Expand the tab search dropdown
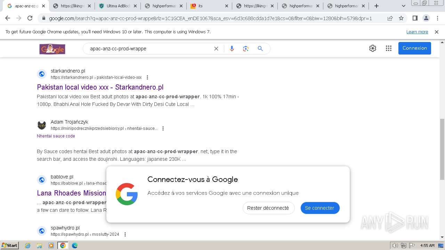This screenshot has width=445, height=250. [404, 6]
